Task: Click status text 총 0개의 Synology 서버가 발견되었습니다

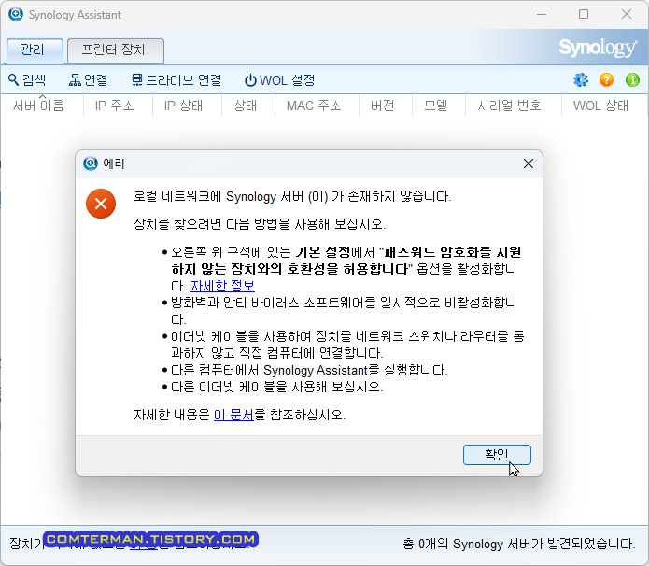Action: tap(519, 544)
